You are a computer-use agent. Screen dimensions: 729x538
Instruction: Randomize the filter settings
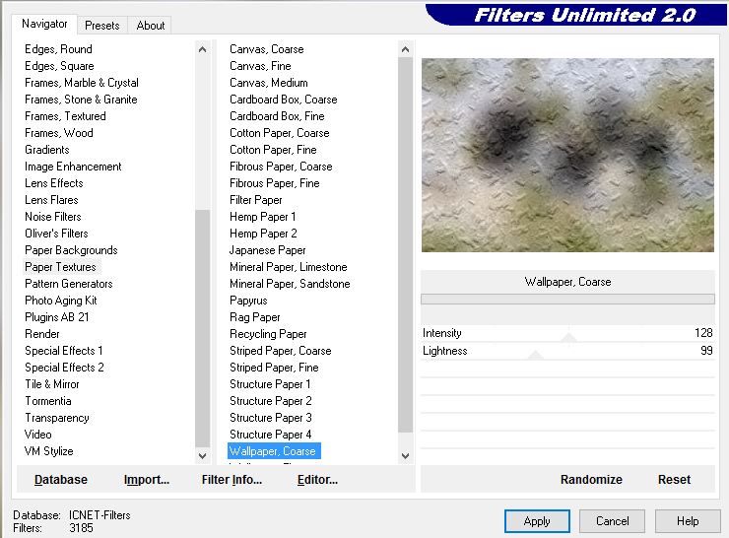[591, 480]
